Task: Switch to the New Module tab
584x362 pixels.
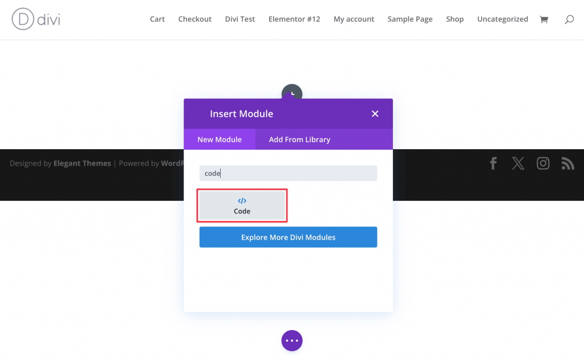Action: tap(220, 139)
